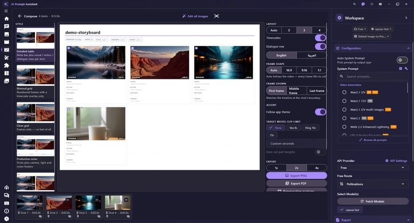414x223 pixels.
Task: Open the wrench icon beside System Prompt
Action: 406,69
